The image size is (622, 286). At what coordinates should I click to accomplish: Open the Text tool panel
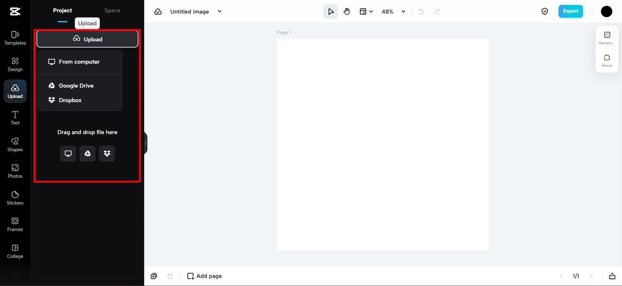coord(15,118)
